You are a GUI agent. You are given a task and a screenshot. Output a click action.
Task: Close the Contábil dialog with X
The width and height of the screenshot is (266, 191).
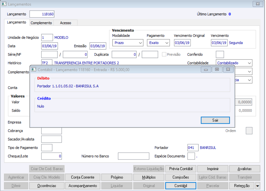[228, 70]
